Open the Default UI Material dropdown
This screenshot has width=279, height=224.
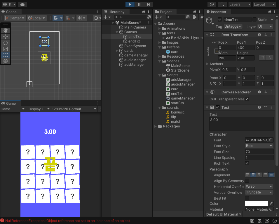(224, 214)
